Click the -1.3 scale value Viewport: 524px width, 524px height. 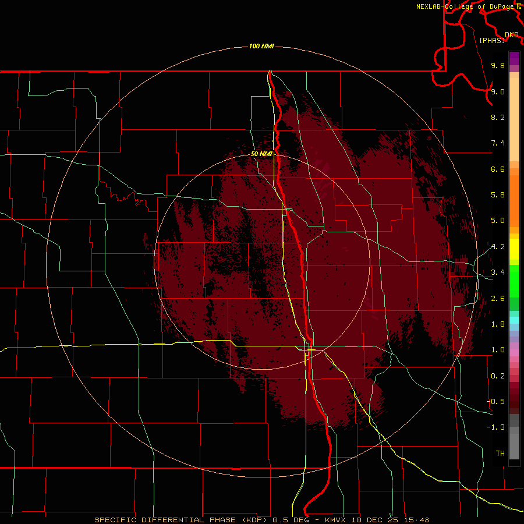point(495,427)
